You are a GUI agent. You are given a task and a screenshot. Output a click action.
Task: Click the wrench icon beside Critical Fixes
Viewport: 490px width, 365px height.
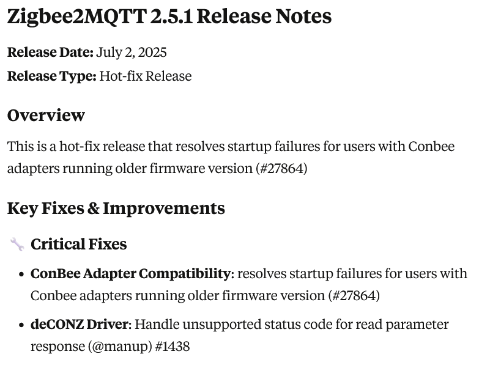click(17, 245)
